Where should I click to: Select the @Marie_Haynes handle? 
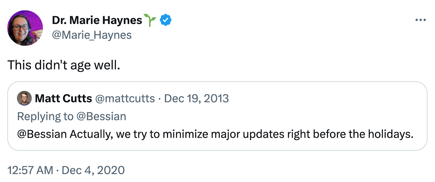92,35
